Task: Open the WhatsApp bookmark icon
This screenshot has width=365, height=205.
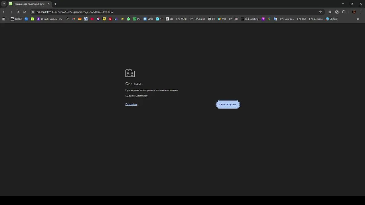Action: pos(128,19)
